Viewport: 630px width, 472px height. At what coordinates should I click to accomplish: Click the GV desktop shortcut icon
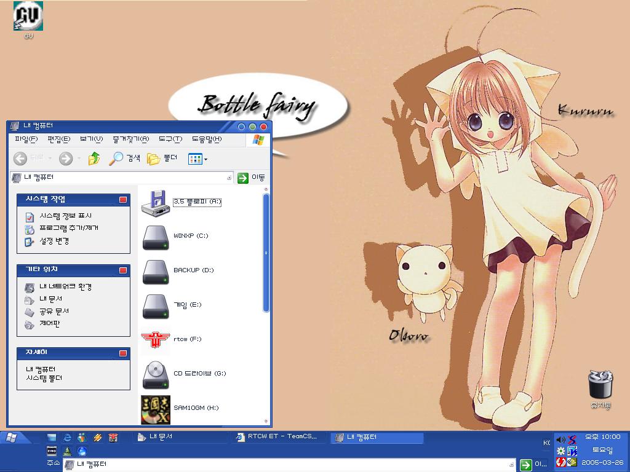28,17
